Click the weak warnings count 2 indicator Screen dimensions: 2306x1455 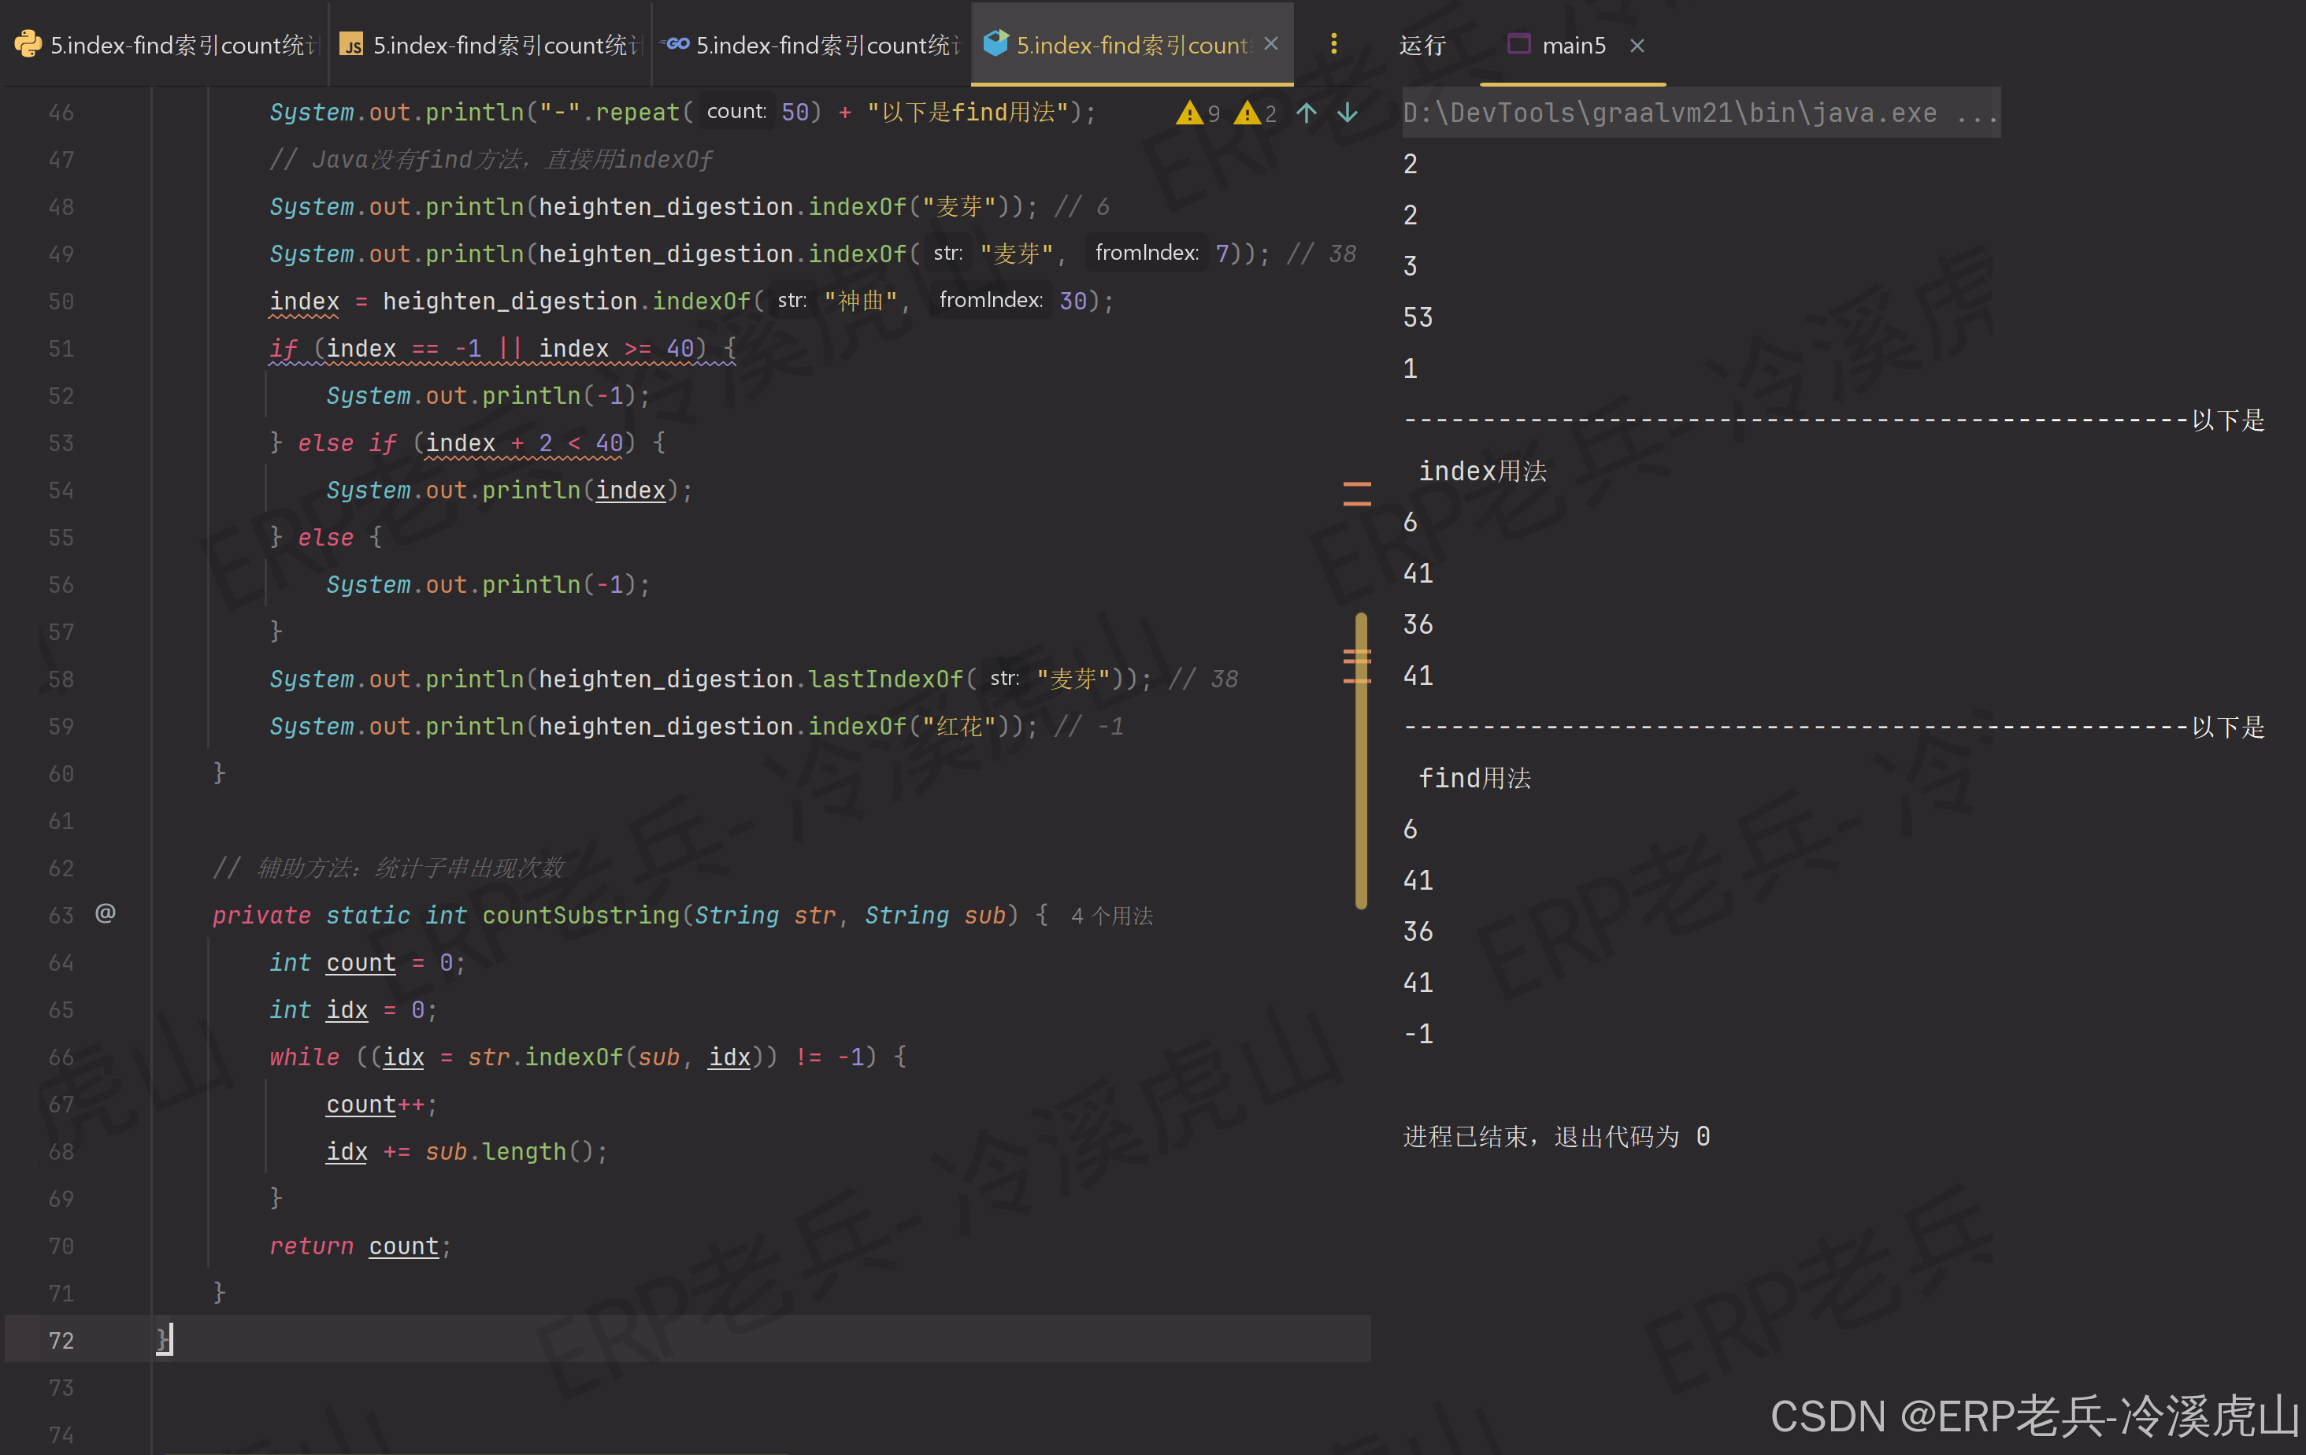point(1255,113)
